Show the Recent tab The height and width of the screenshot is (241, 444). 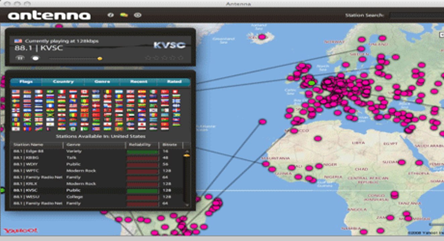(138, 82)
